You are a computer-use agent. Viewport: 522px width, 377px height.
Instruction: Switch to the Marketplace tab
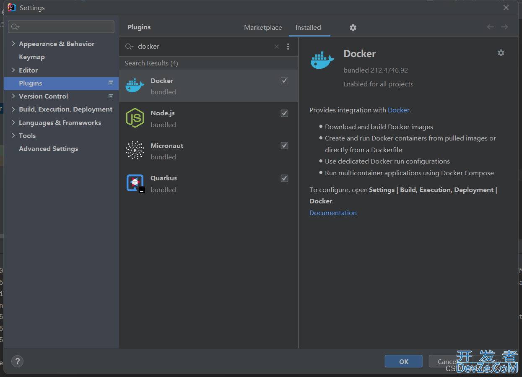[x=263, y=27]
